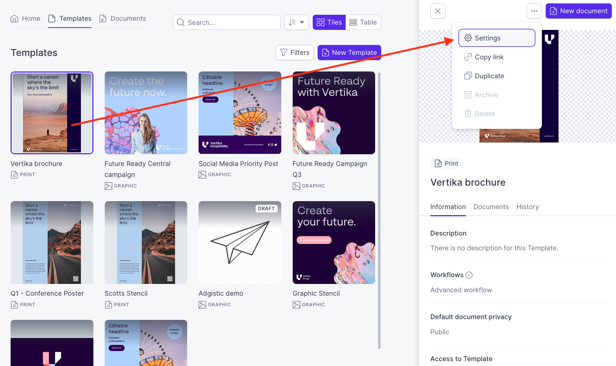Click the GRAPHIC icon under Social Media Priority Post
Image resolution: width=616 pixels, height=366 pixels.
(202, 174)
